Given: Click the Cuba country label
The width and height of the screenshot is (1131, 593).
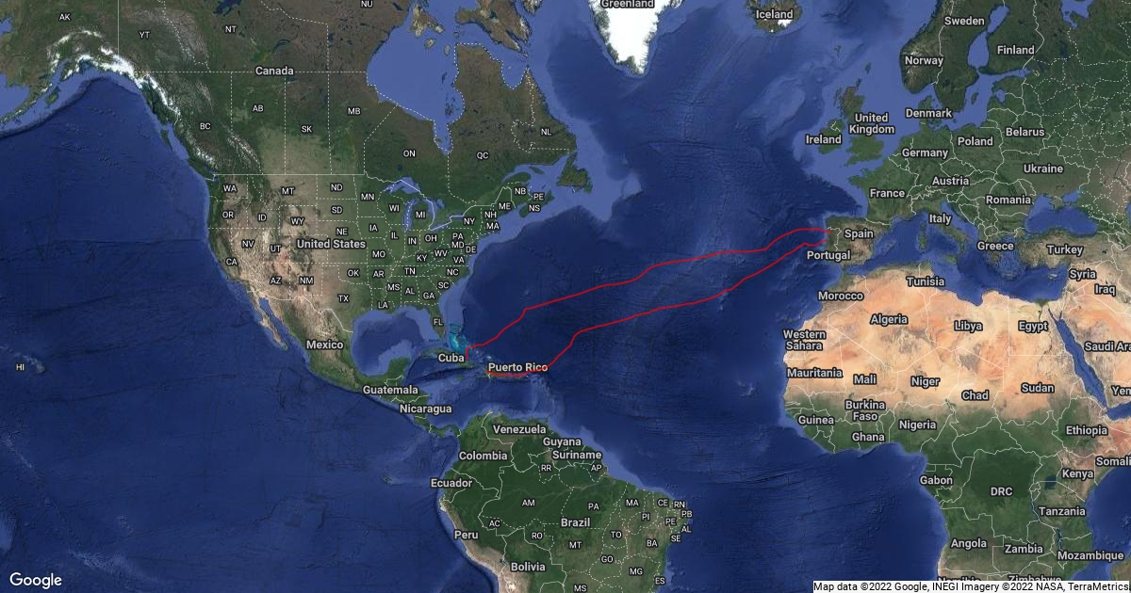Looking at the screenshot, I should 451,358.
